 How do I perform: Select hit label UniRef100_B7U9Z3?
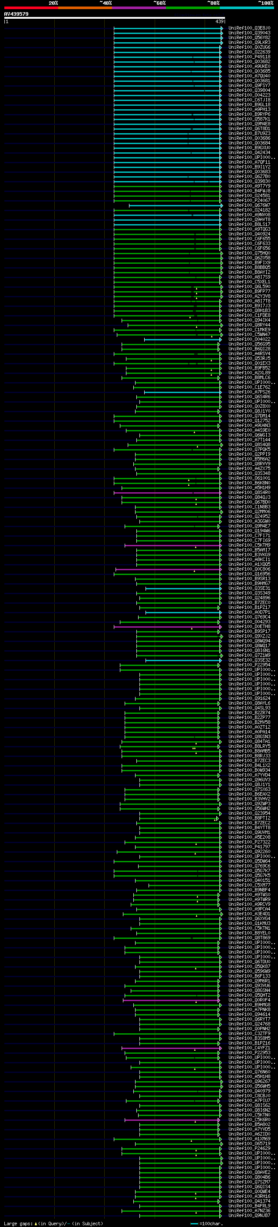(x=249, y=133)
